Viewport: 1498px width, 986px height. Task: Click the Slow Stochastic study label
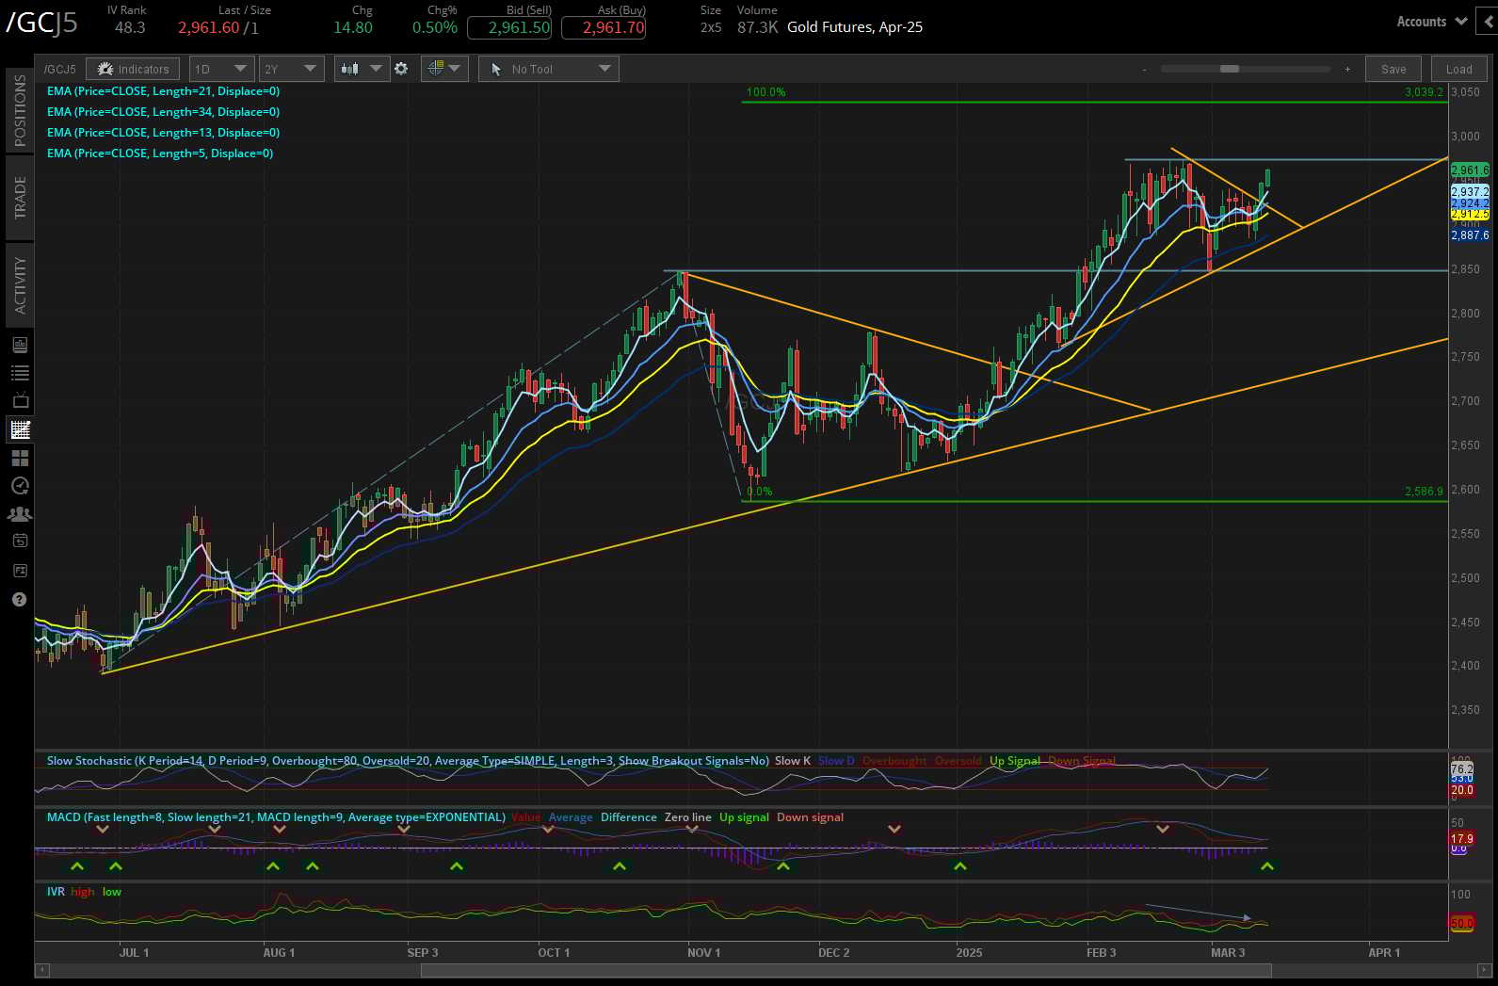click(408, 761)
